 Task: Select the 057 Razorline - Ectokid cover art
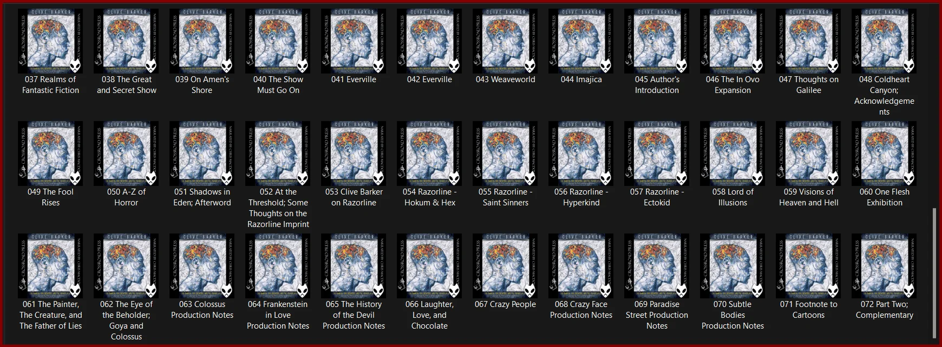[657, 154]
